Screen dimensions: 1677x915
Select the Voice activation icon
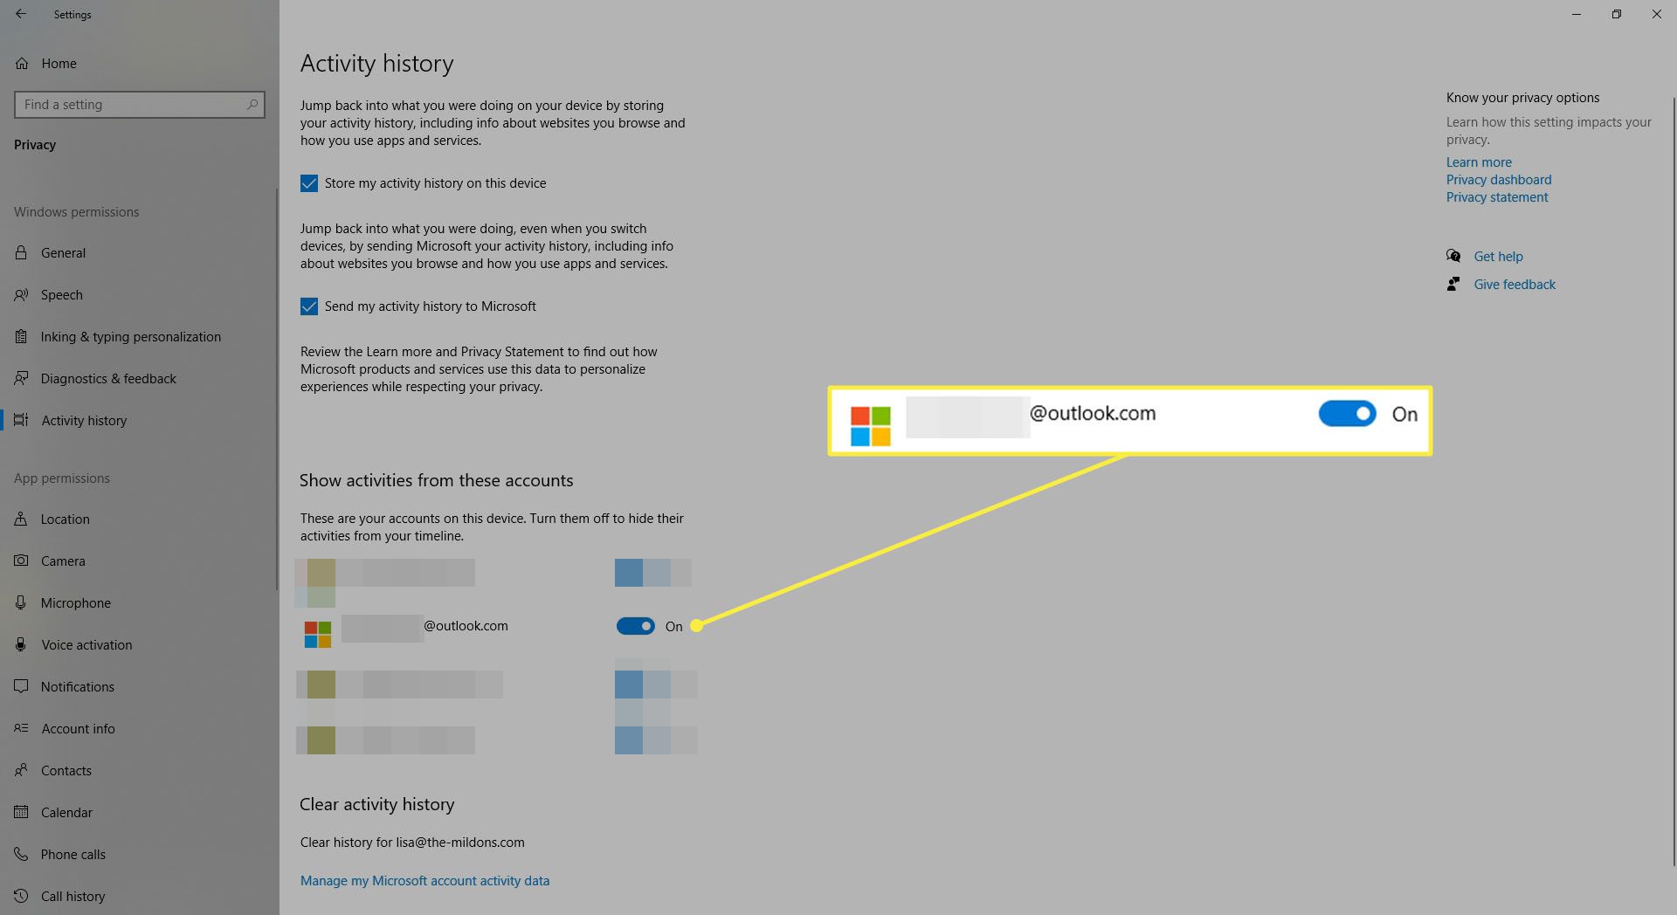pyautogui.click(x=22, y=645)
